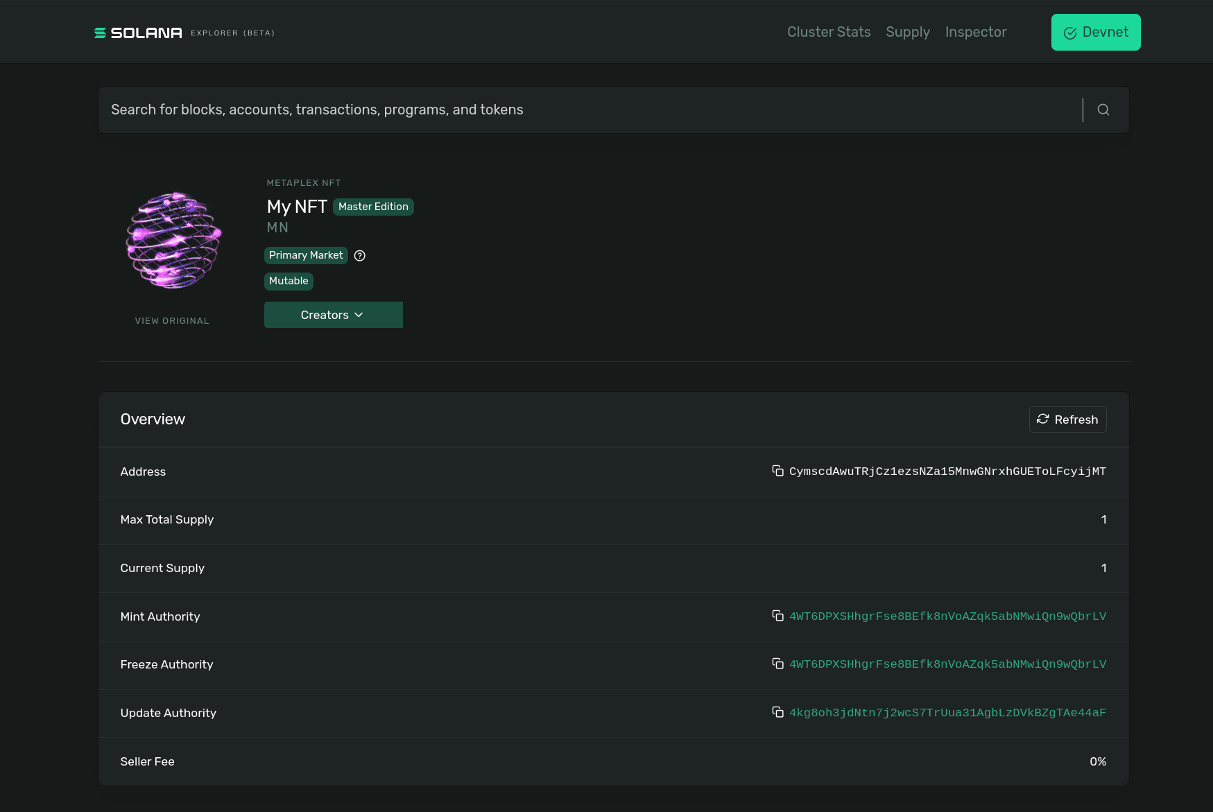
Task: Click the Solana logo icon
Action: coord(100,32)
